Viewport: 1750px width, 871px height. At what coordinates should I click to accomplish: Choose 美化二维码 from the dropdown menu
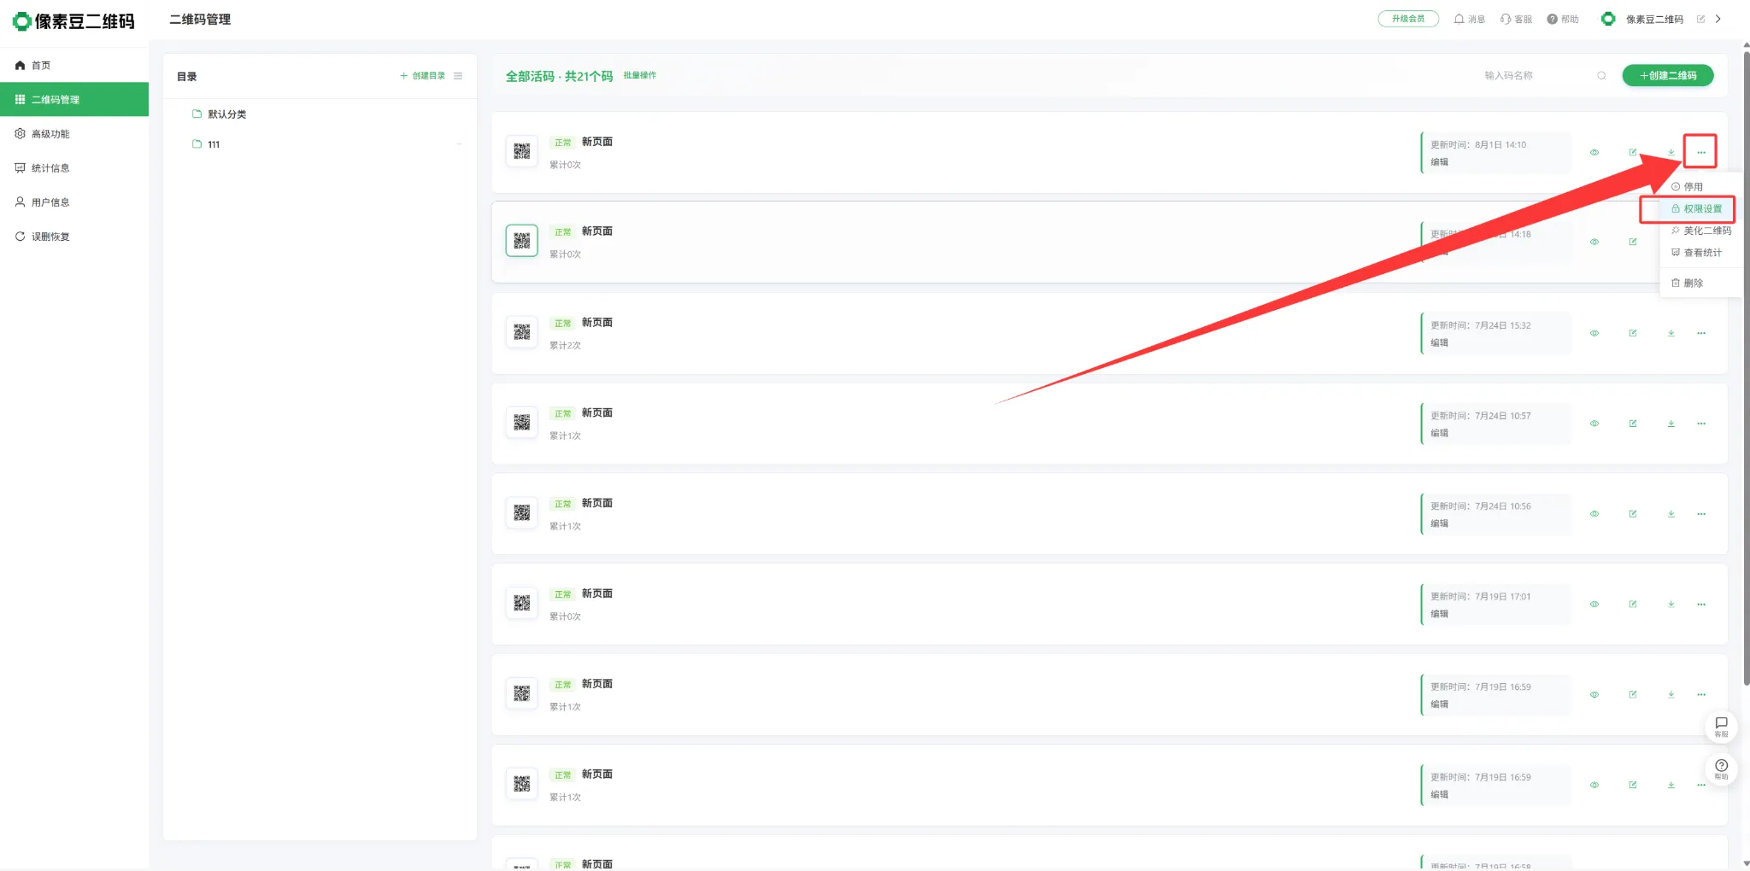point(1701,231)
